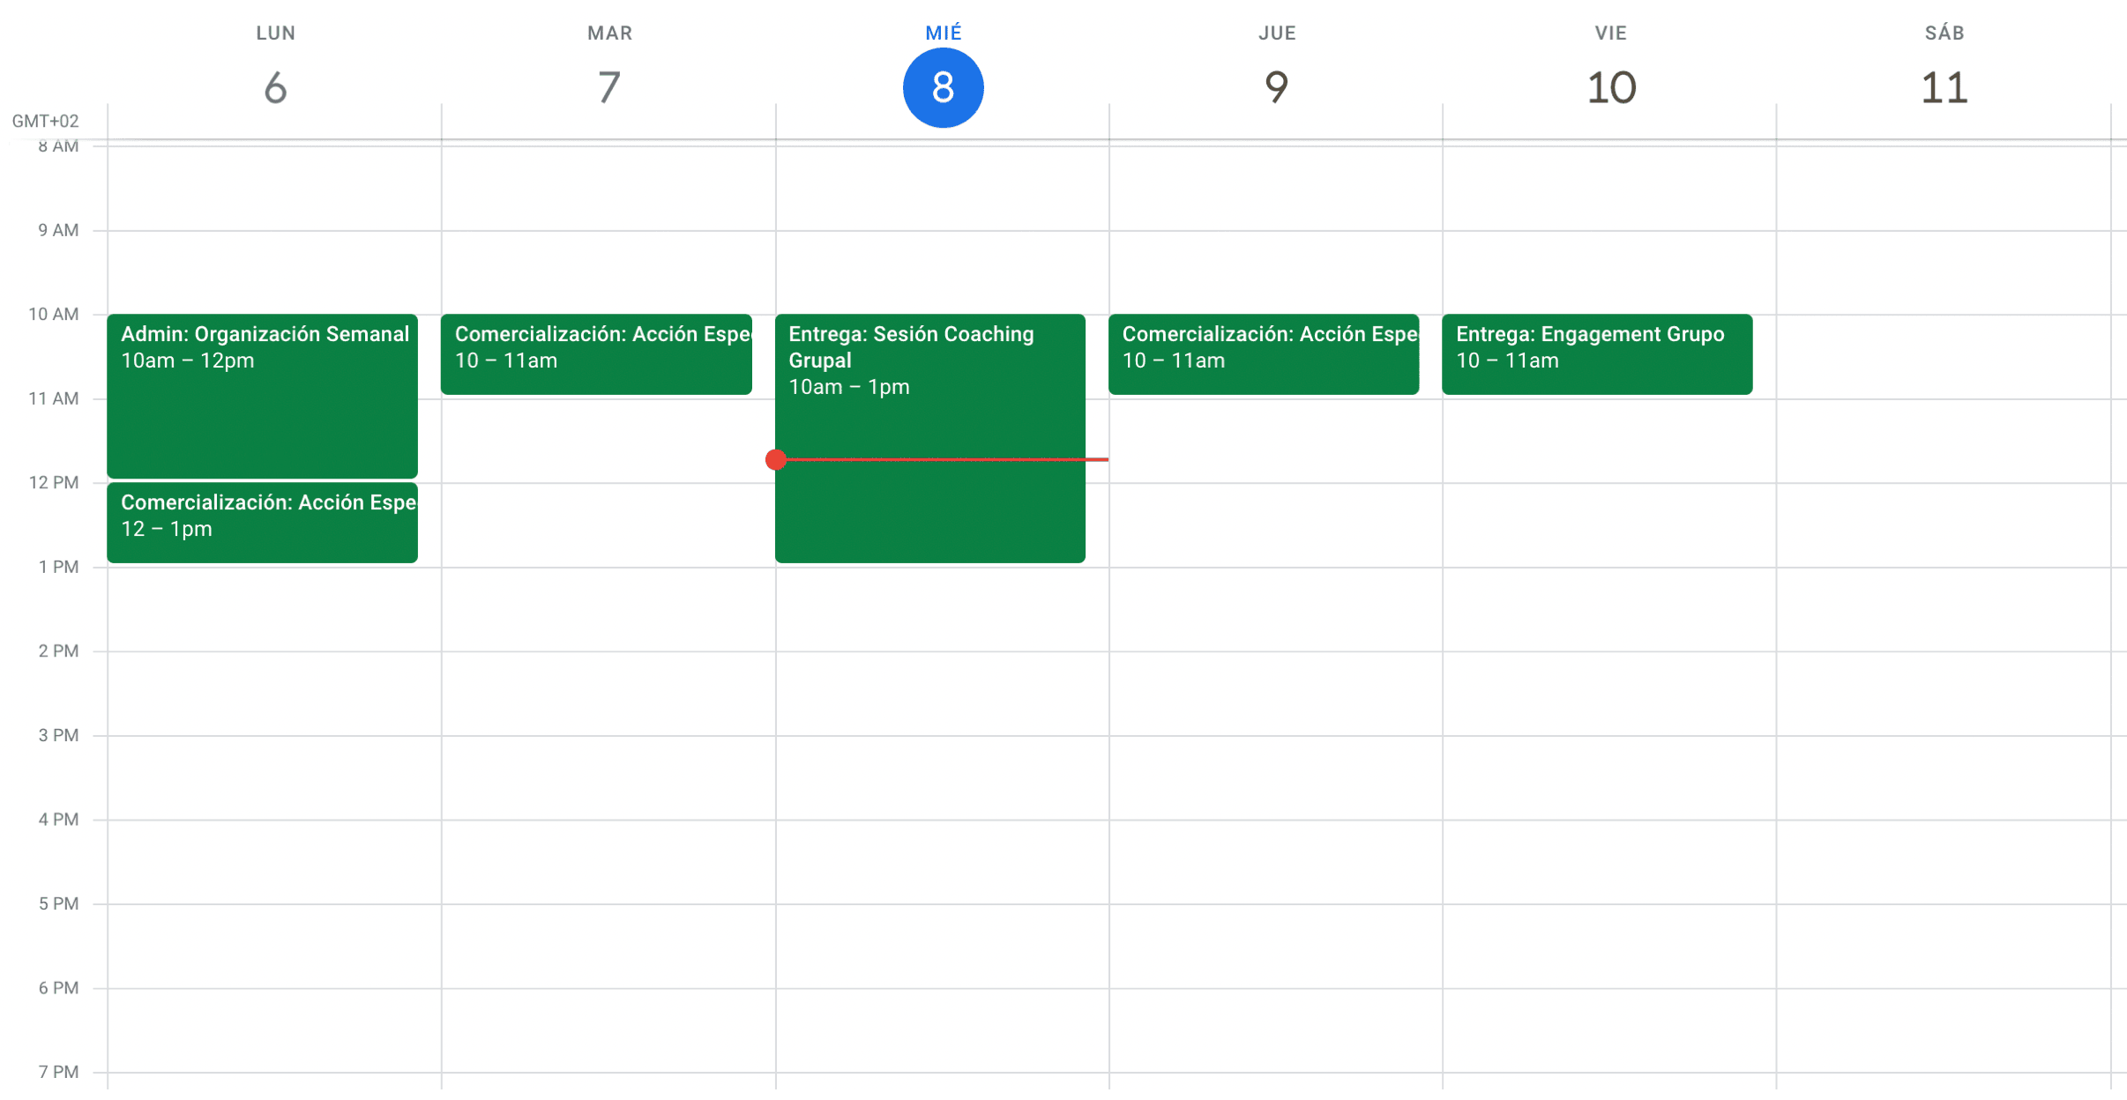Image resolution: width=2127 pixels, height=1100 pixels.
Task: Click the red current time marker dot
Action: point(776,459)
